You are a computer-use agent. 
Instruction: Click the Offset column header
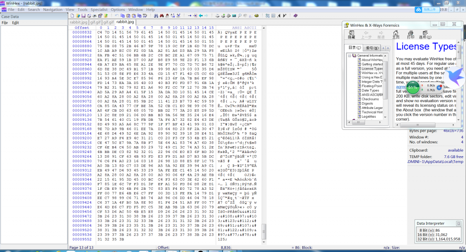(82, 28)
